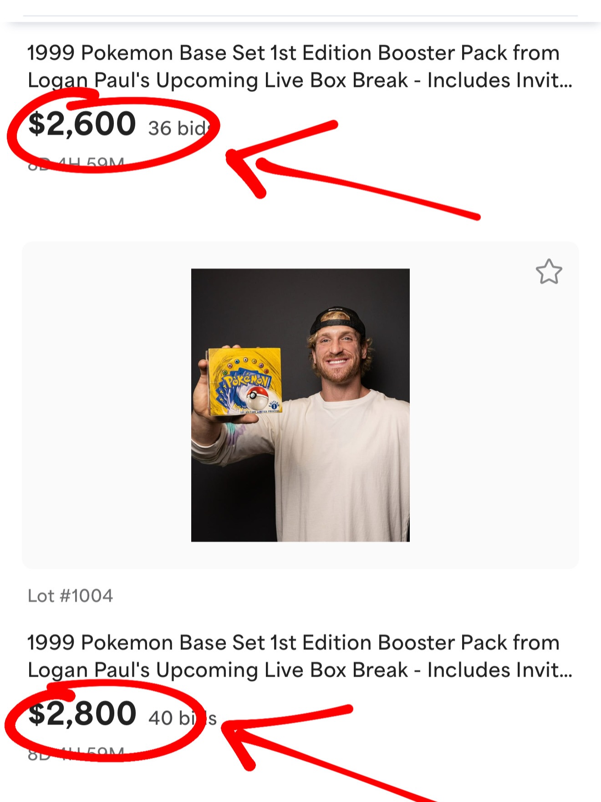Tap the Pokeball on the box art
This screenshot has width=601, height=802.
point(258,397)
